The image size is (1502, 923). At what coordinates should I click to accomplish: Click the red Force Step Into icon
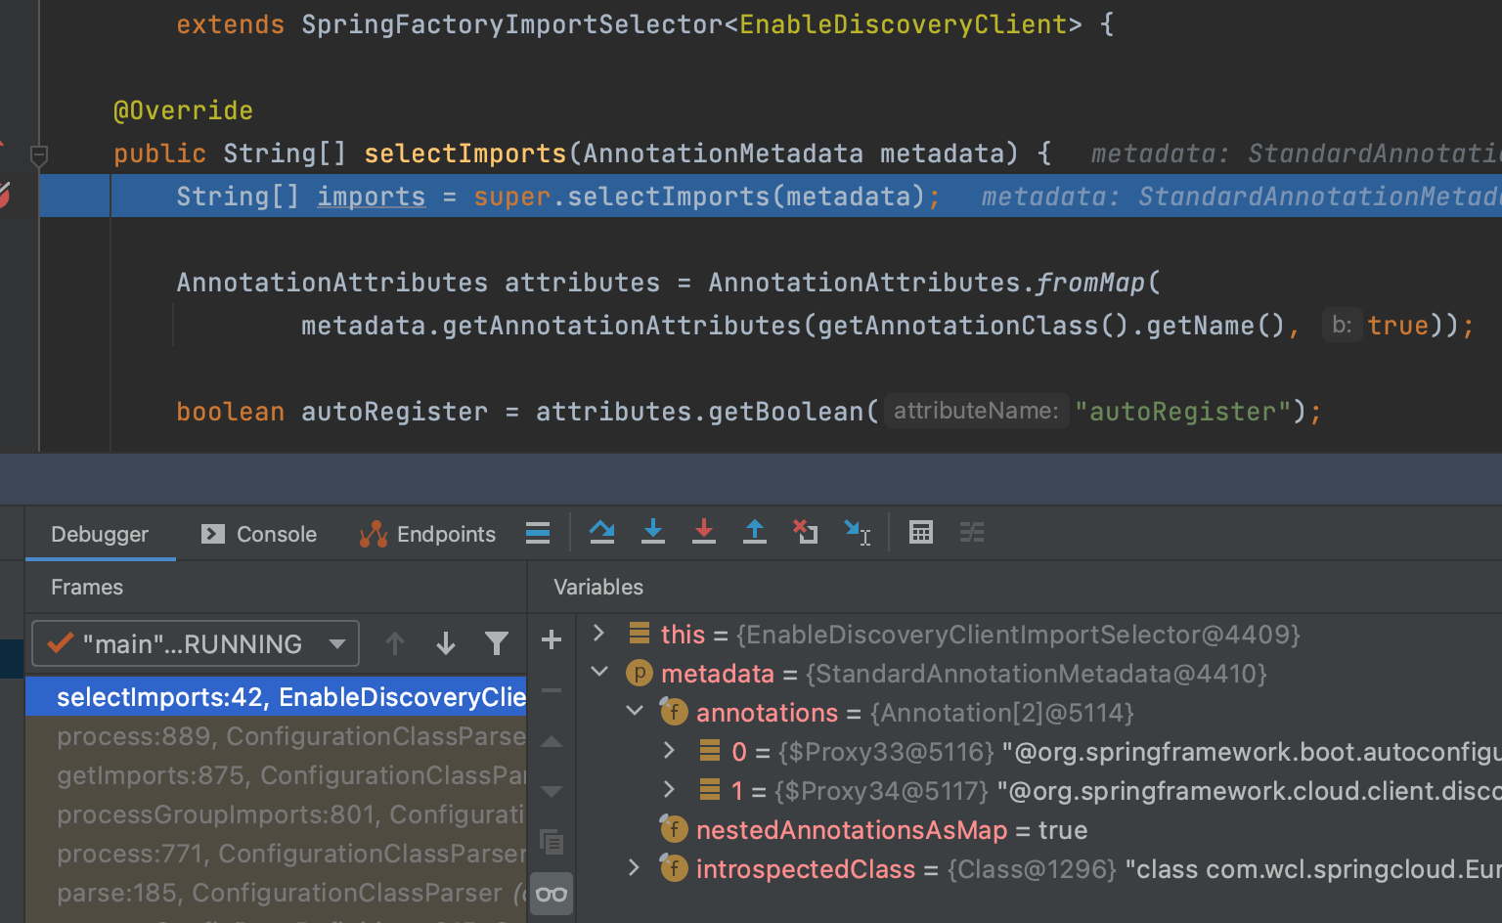704,532
